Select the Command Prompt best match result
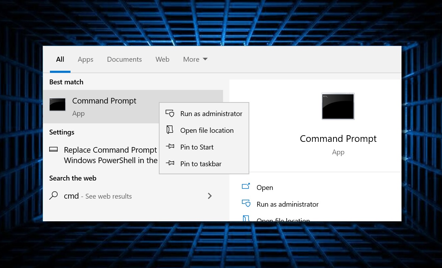The height and width of the screenshot is (268, 442). pyautogui.click(x=133, y=106)
